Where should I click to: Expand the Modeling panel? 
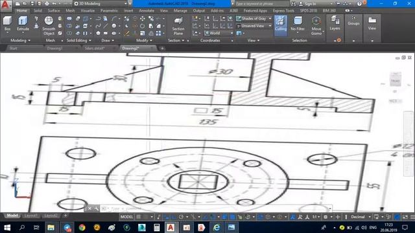click(x=20, y=40)
